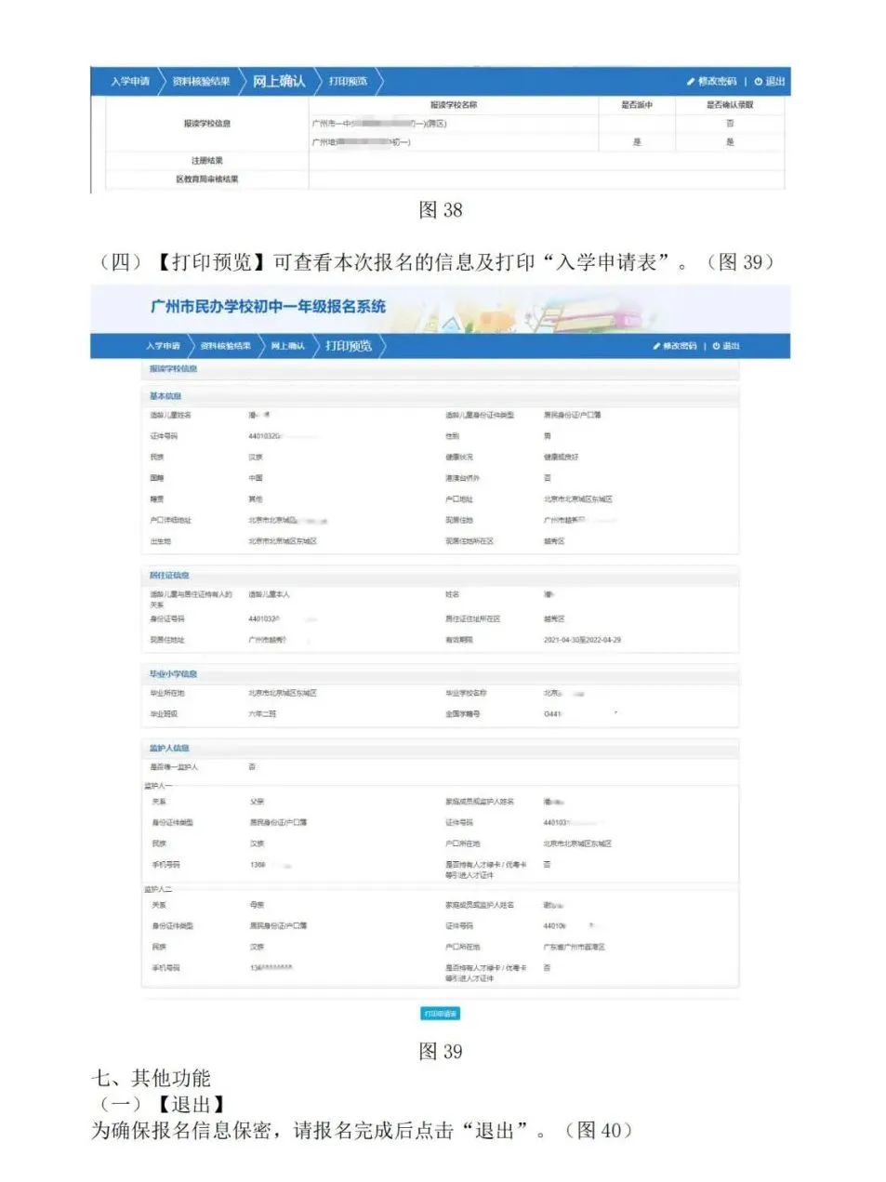Click the 毕业小学信息 section header
The width and height of the screenshot is (886, 1182).
pos(174,674)
